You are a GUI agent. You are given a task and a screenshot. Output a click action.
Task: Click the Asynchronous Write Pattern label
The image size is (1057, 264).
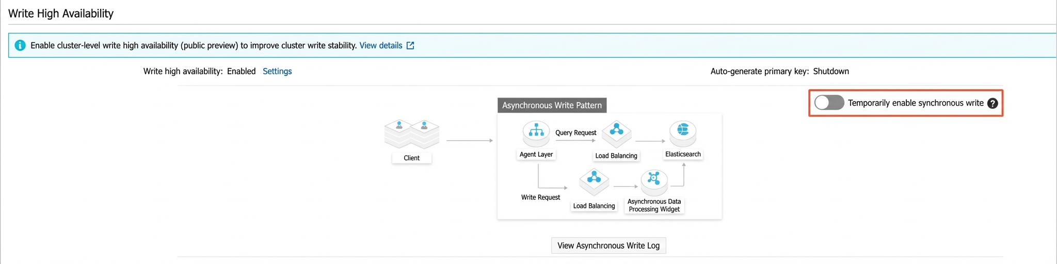(x=552, y=105)
